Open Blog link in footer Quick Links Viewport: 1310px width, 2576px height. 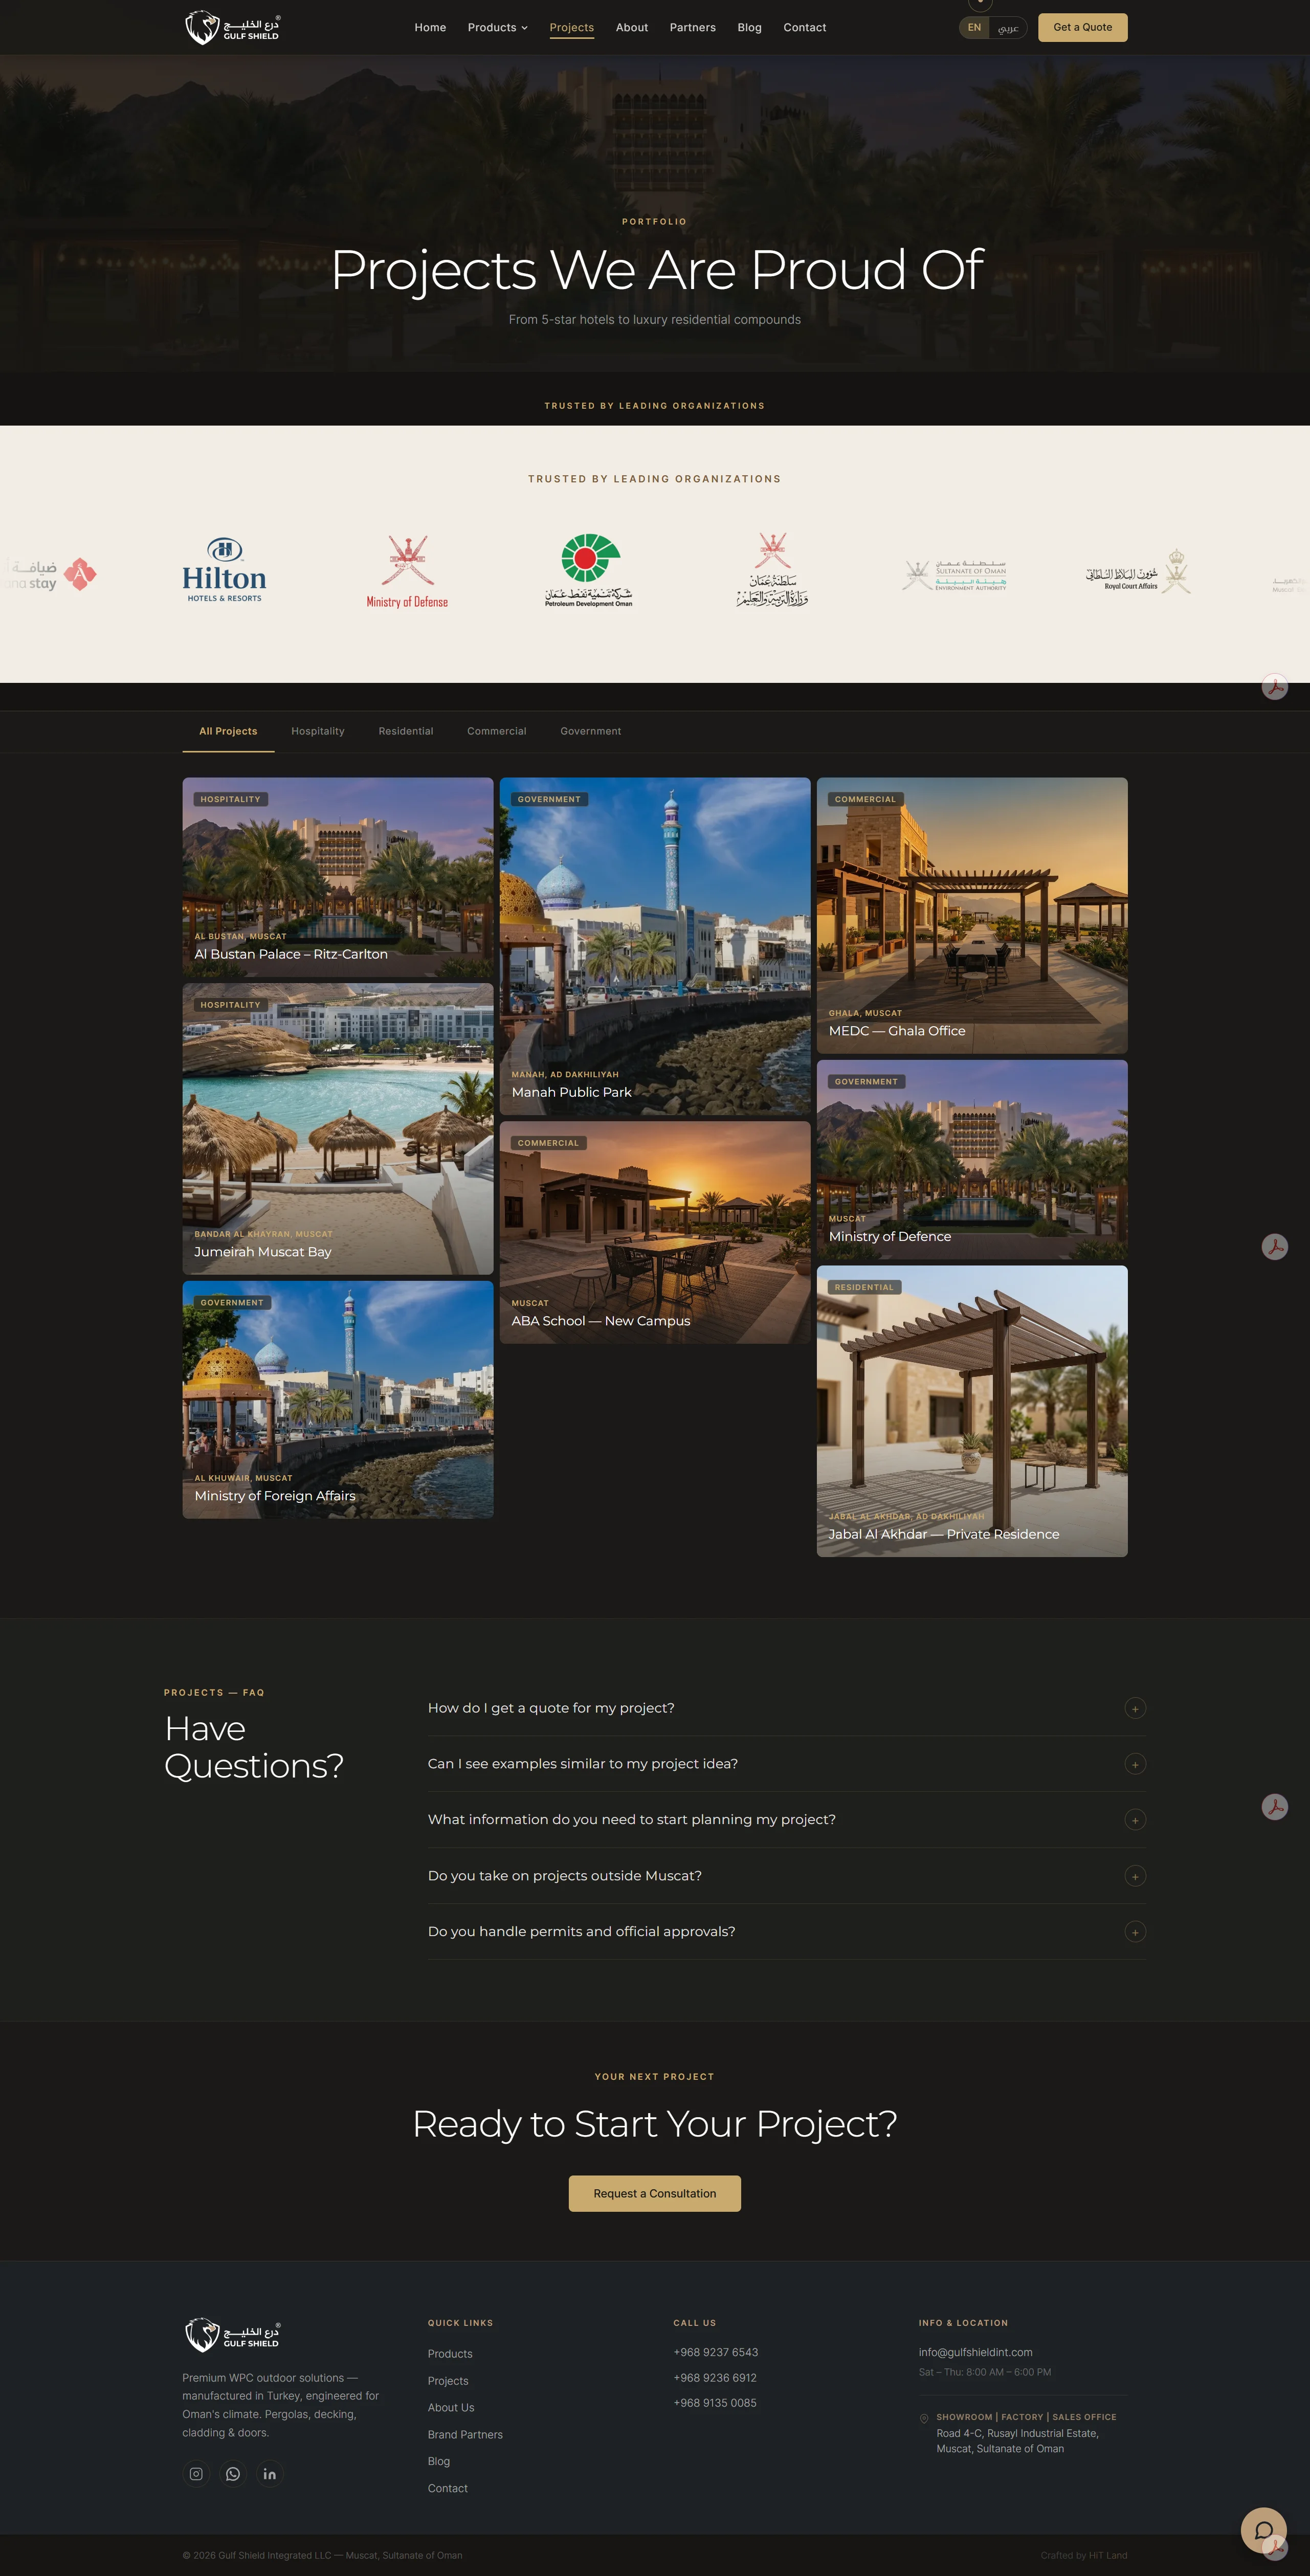439,2461
